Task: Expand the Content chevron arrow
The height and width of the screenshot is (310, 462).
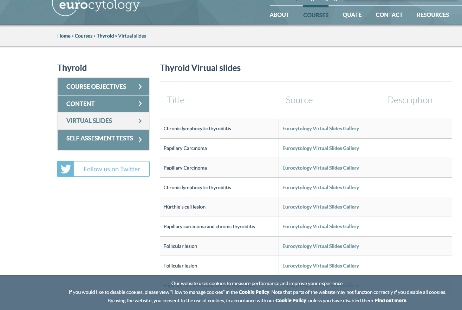Action: [x=140, y=104]
